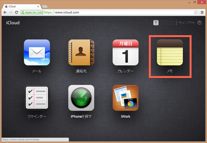
Task: Minimize the browser window
Action: click(190, 2)
